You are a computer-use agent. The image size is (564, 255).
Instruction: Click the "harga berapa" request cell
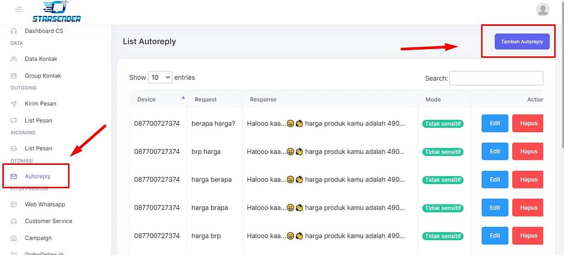click(211, 180)
